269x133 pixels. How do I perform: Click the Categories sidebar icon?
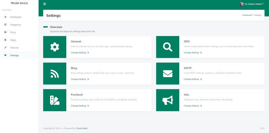pos(5,25)
